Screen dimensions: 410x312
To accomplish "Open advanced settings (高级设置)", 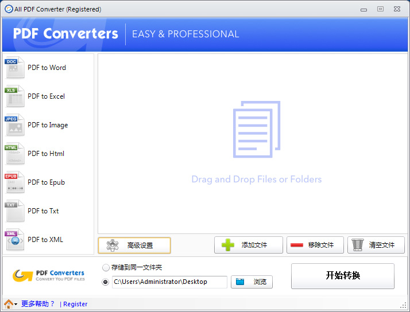I will pyautogui.click(x=134, y=245).
